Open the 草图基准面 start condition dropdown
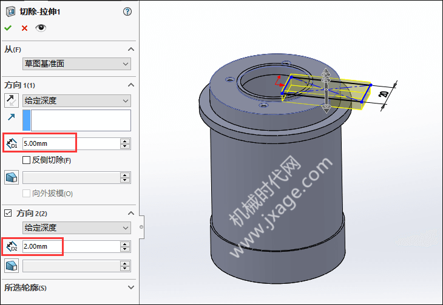This screenshot has height=305, width=443. coord(76,64)
